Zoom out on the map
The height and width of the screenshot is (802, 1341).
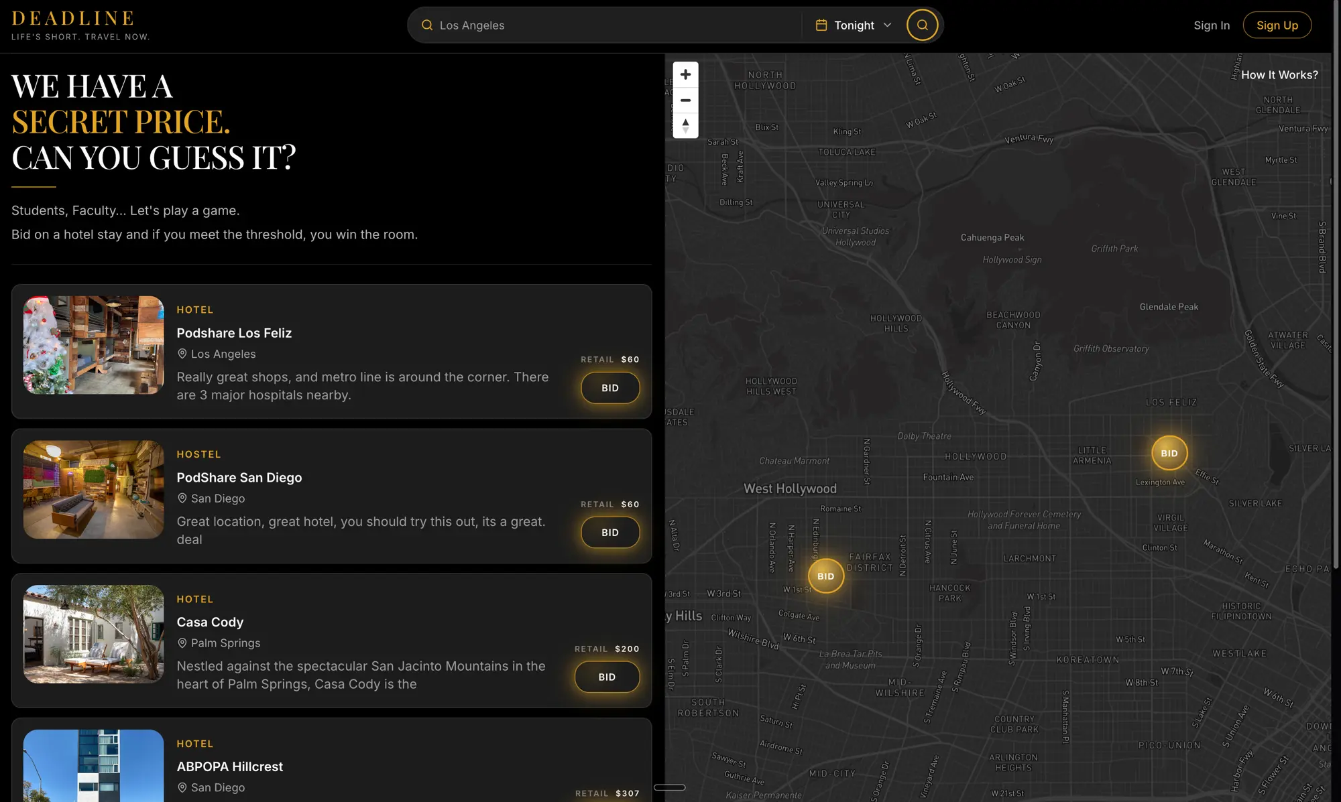point(685,100)
